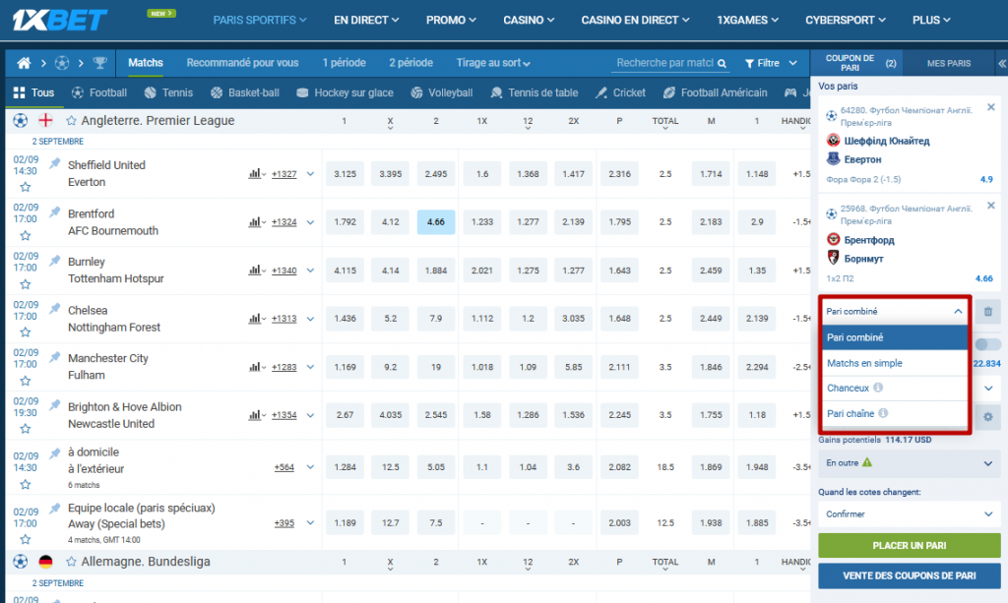Open CYBERSPORT menu
The height and width of the screenshot is (603, 1008).
tap(846, 20)
